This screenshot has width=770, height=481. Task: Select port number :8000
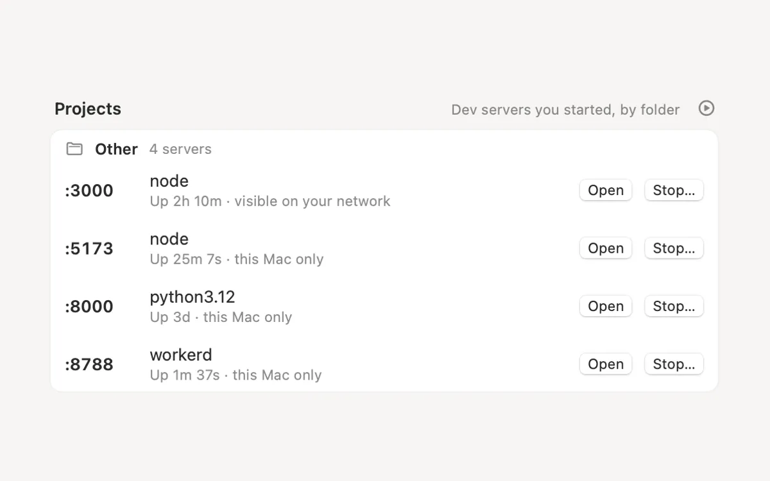coord(89,307)
